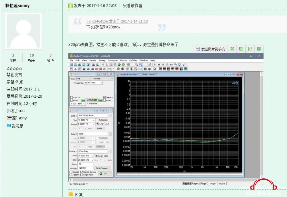The image size is (287, 197).
Task: Click the green share image icon
Action: (250, 49)
